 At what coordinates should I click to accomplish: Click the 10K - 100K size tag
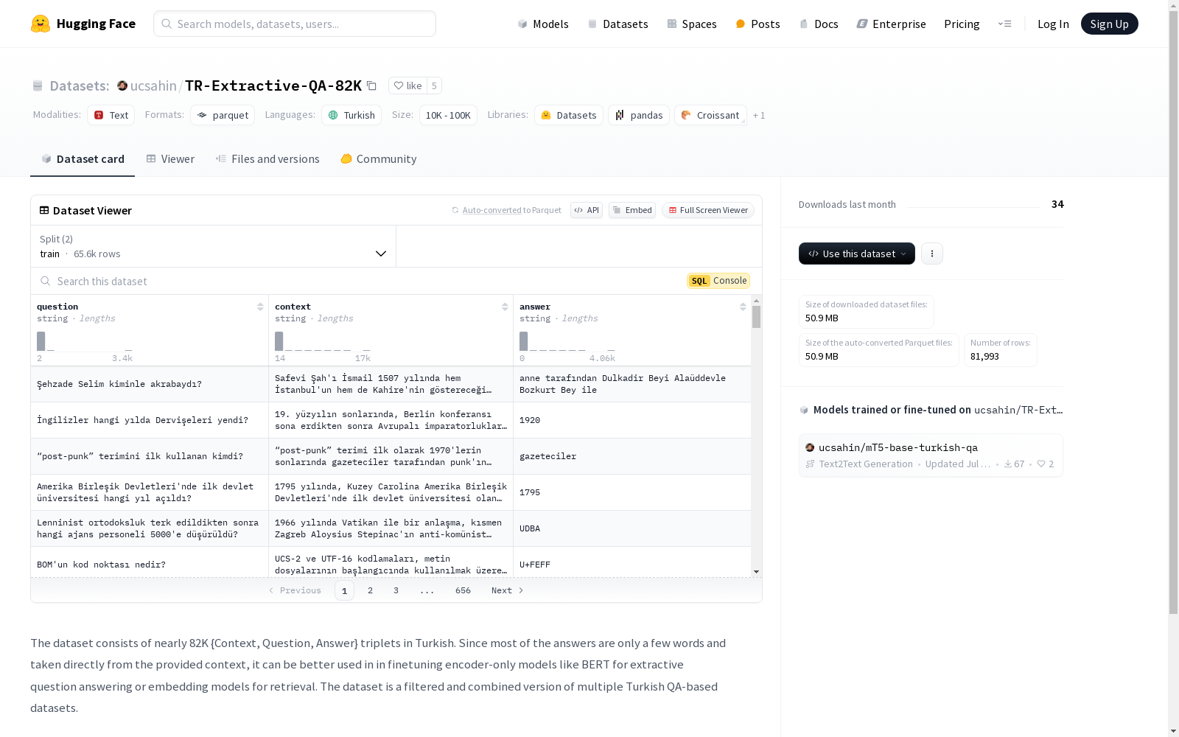click(448, 115)
